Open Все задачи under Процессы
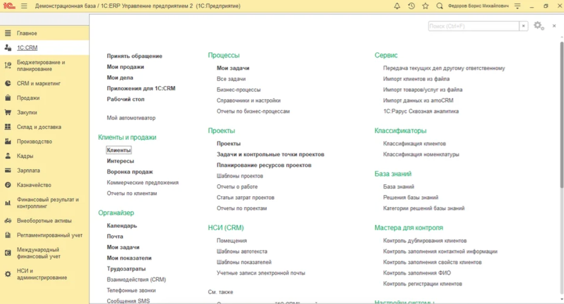 231,78
